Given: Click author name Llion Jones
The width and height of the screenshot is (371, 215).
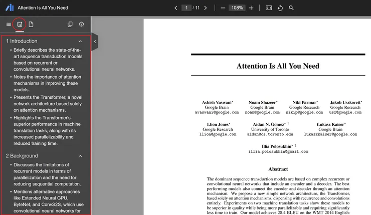Looking at the screenshot, I should pyautogui.click(x=219, y=124).
